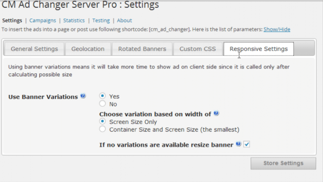Choose the Screen Size Only option
Image resolution: width=323 pixels, height=182 pixels.
(x=103, y=121)
